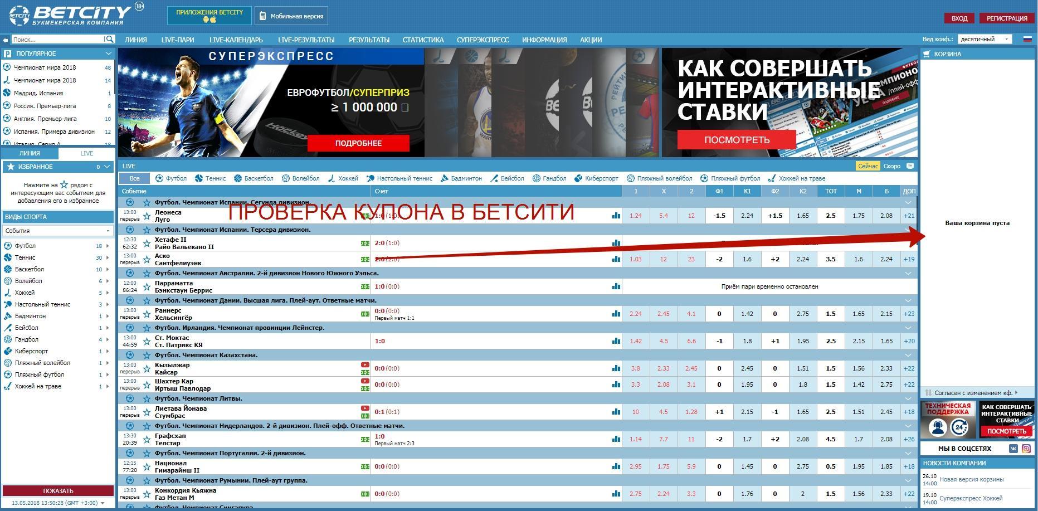1038x511 pixels.
Task: Open the VK social network icon
Action: coord(1013,449)
